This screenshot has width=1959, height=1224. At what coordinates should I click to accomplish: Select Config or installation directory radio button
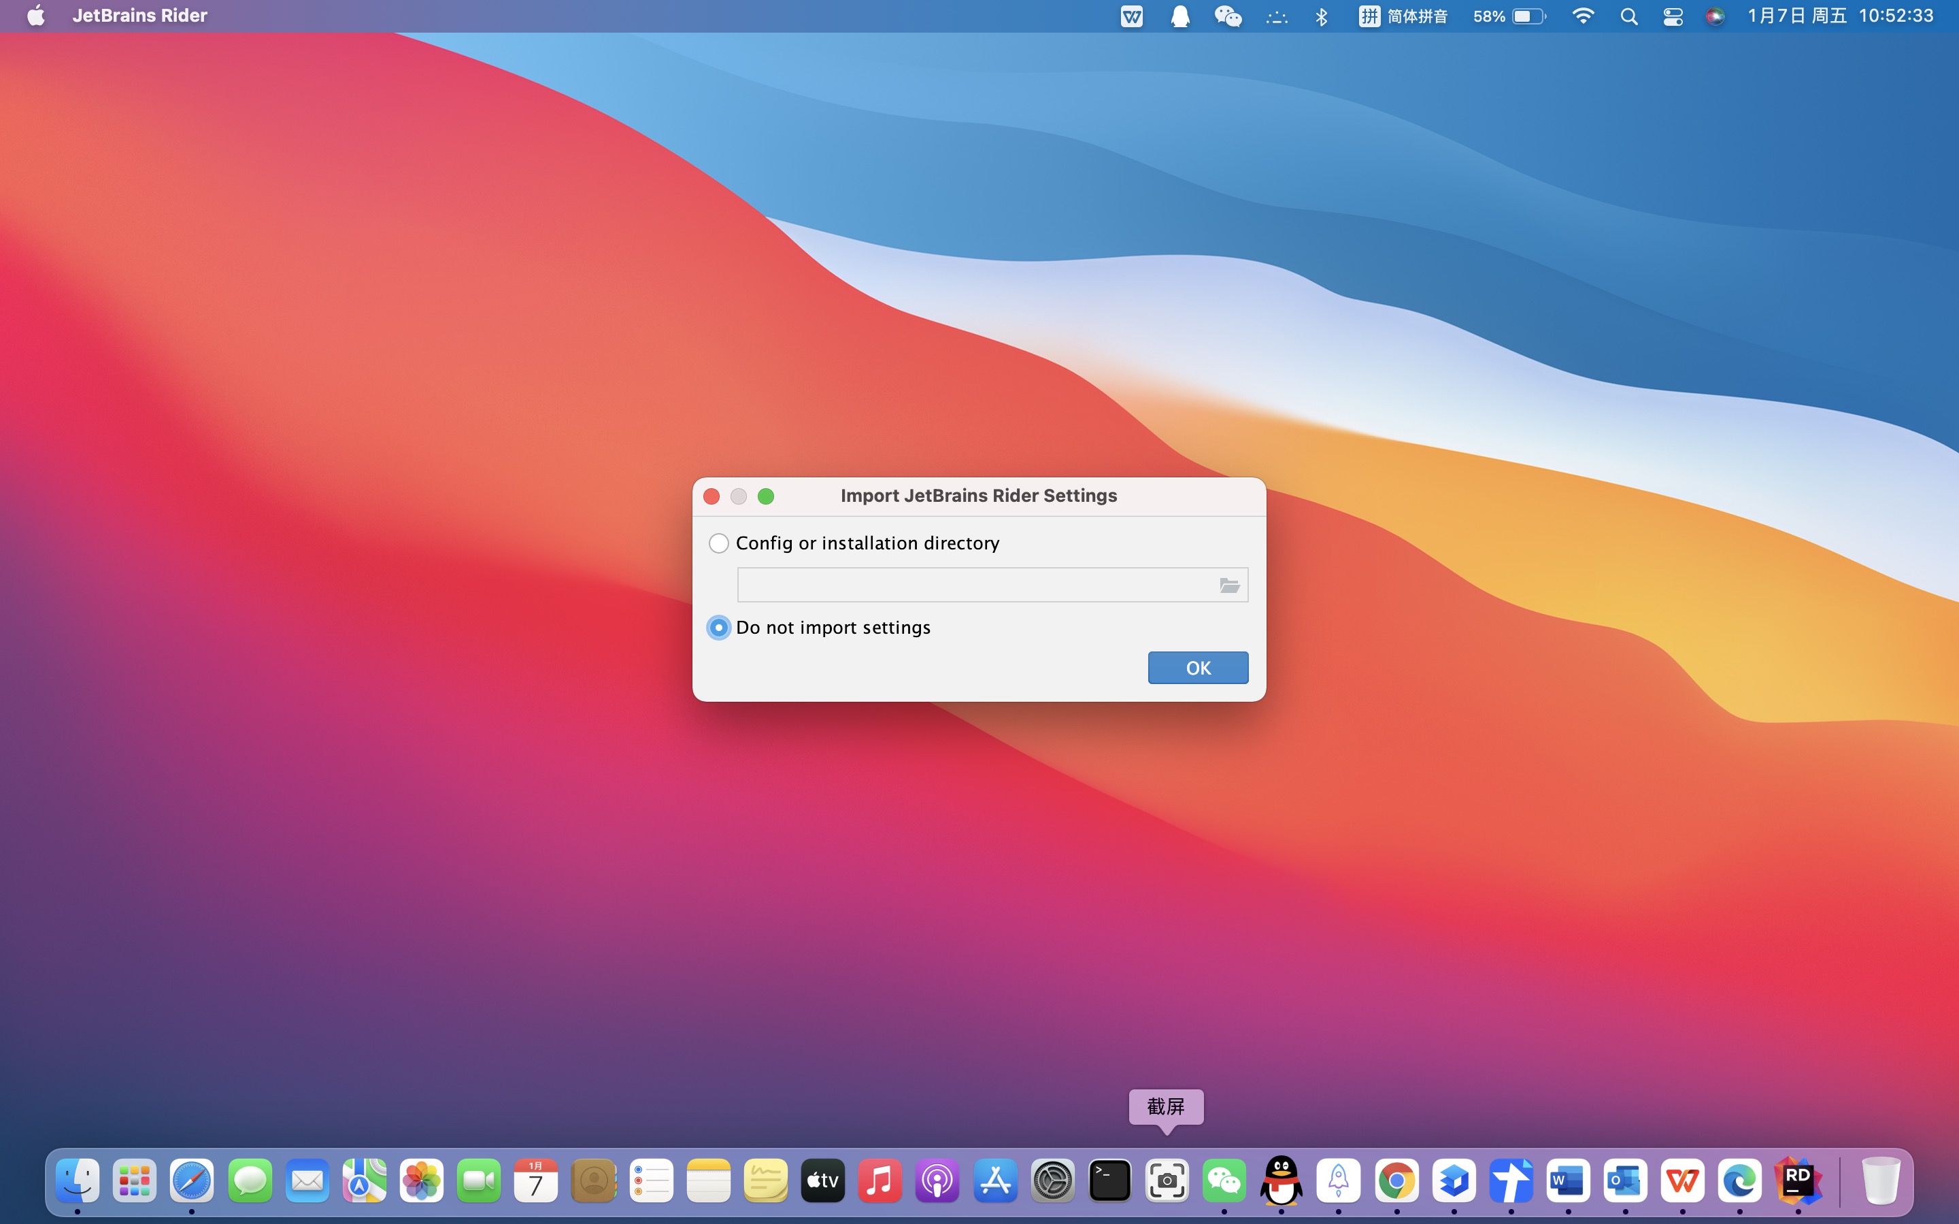pyautogui.click(x=719, y=543)
